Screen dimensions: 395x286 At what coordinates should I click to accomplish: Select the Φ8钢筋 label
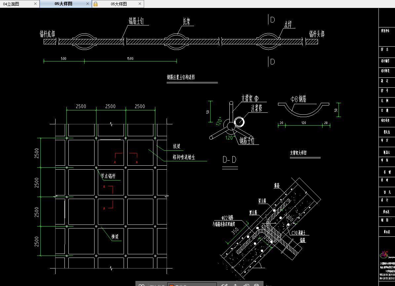pos(298,99)
